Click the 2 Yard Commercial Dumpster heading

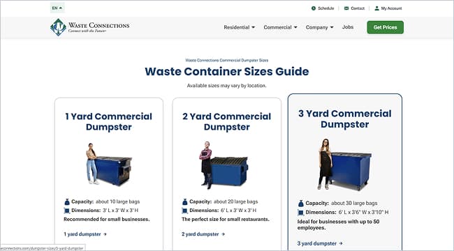(227, 122)
